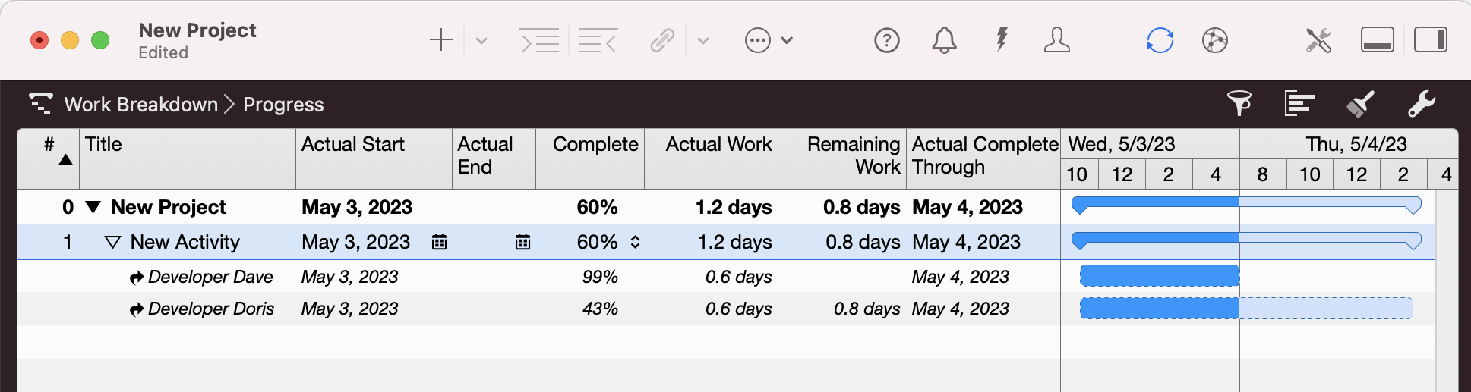Open the Actual Start calendar picker

pyautogui.click(x=439, y=243)
